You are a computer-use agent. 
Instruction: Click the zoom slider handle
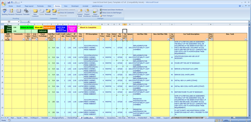(x=239, y=120)
